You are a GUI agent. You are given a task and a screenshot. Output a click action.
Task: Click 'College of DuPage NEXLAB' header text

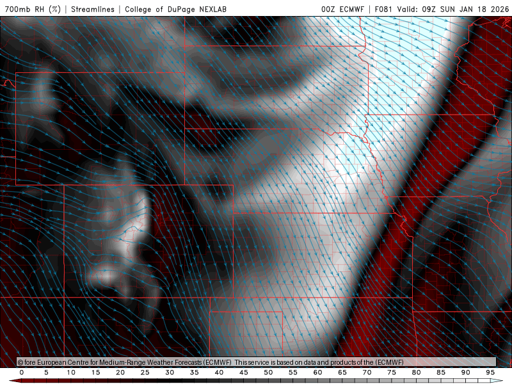pyautogui.click(x=175, y=9)
